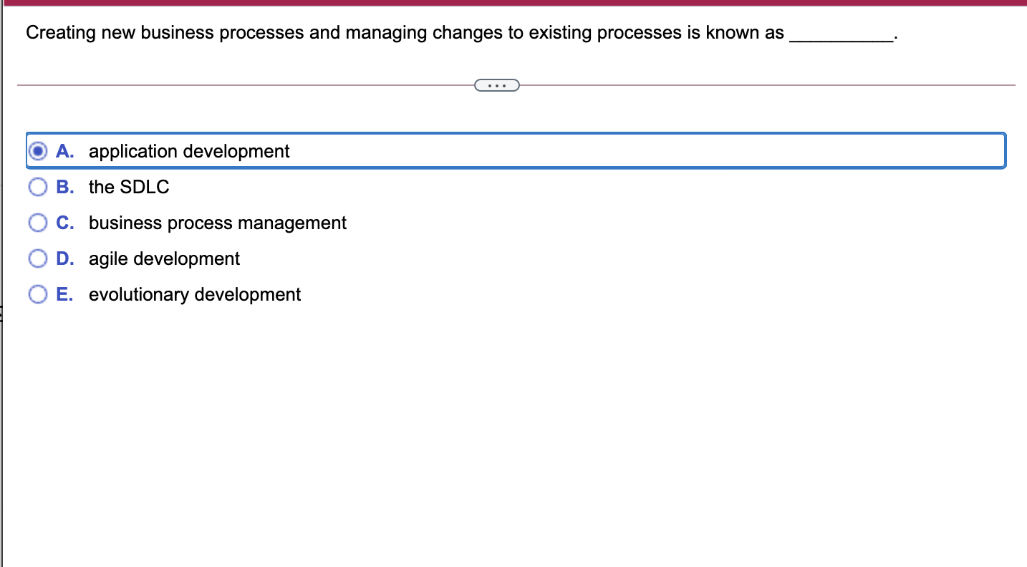Open the ellipsis more-options control
Screen dimensions: 1027x567
(x=496, y=85)
